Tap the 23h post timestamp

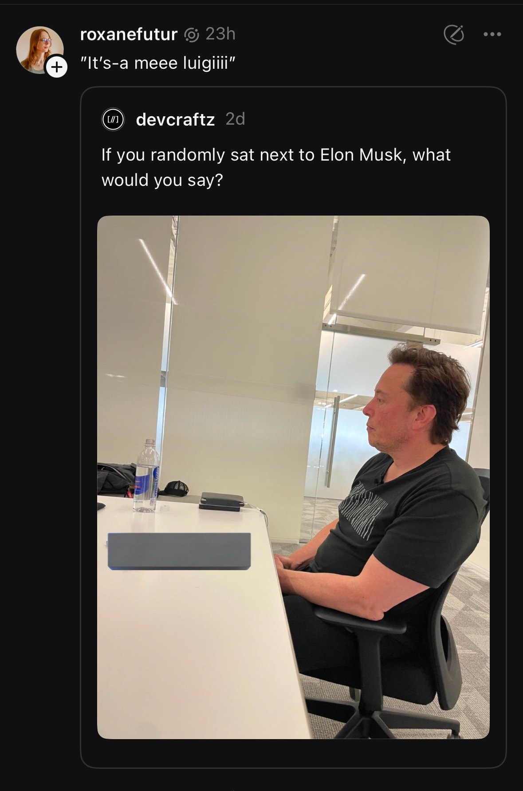(220, 34)
